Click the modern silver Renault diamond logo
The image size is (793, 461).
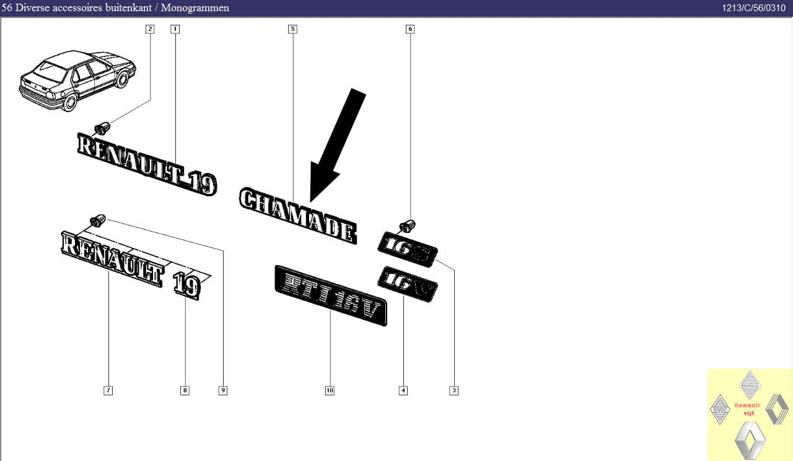(750, 440)
